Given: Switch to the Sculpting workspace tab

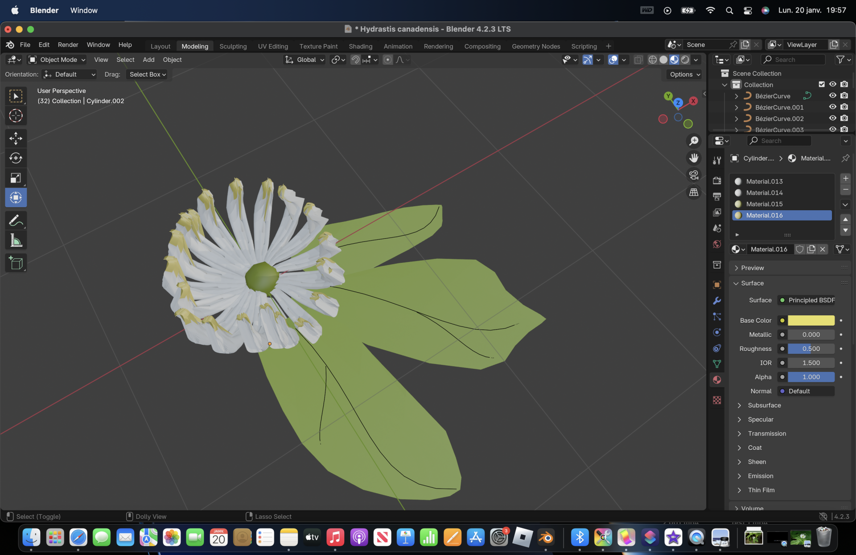Looking at the screenshot, I should coord(233,46).
